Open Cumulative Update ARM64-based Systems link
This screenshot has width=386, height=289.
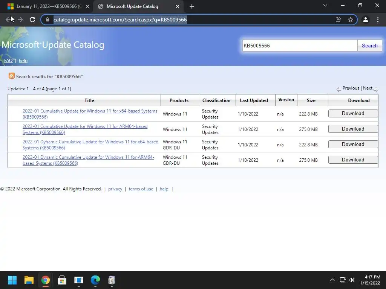coord(85,129)
